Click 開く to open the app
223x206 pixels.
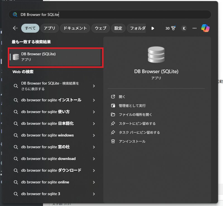(x=122, y=97)
